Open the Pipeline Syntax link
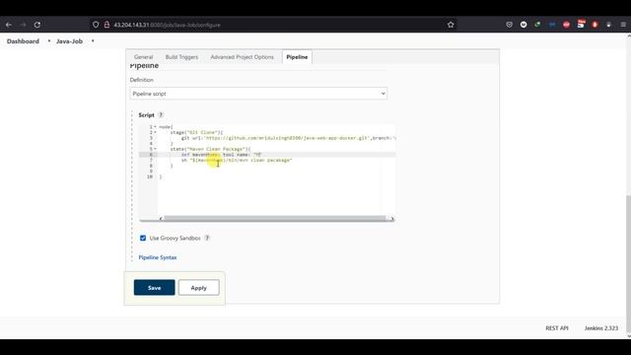The height and width of the screenshot is (355, 631). click(x=158, y=257)
